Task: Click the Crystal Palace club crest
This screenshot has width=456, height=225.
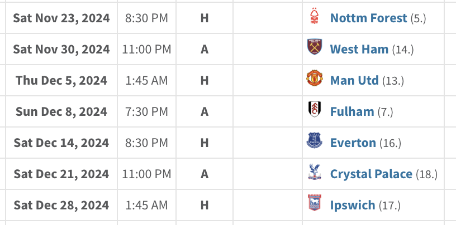Action: (x=315, y=174)
